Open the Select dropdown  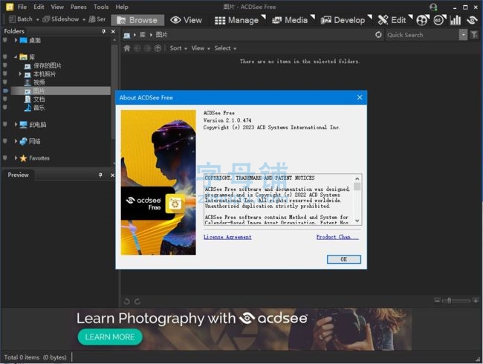(x=225, y=48)
